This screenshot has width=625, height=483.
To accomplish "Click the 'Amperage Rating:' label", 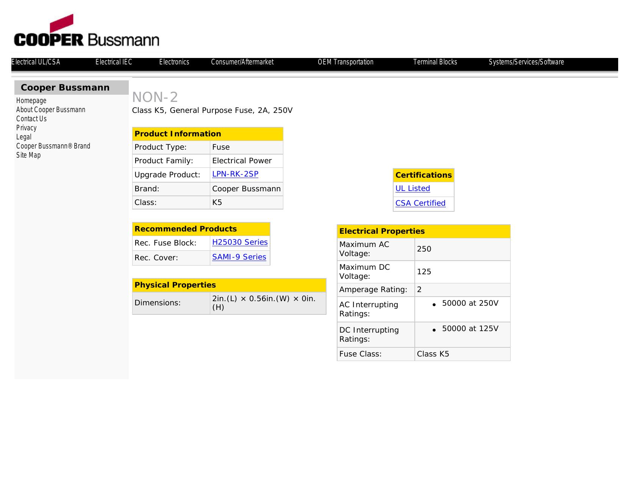I will (373, 290).
